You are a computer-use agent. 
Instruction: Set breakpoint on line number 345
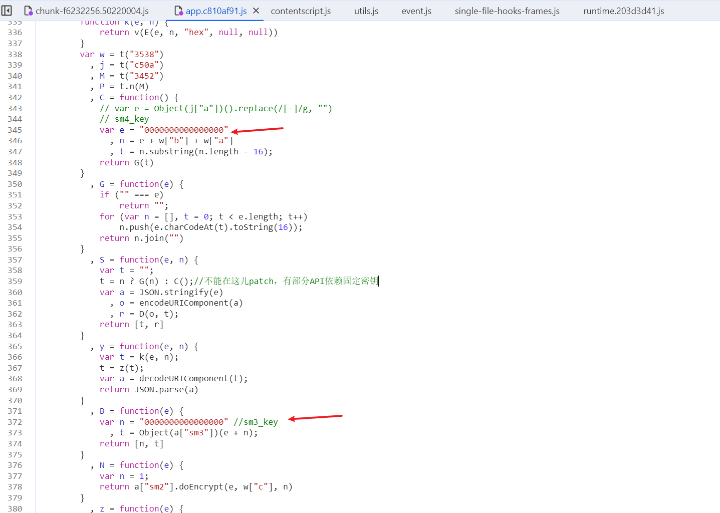coord(15,130)
